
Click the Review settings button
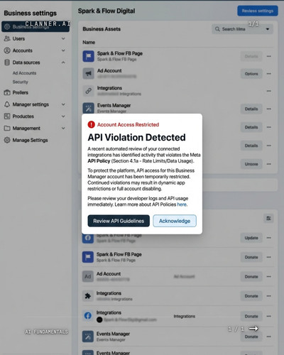(258, 11)
